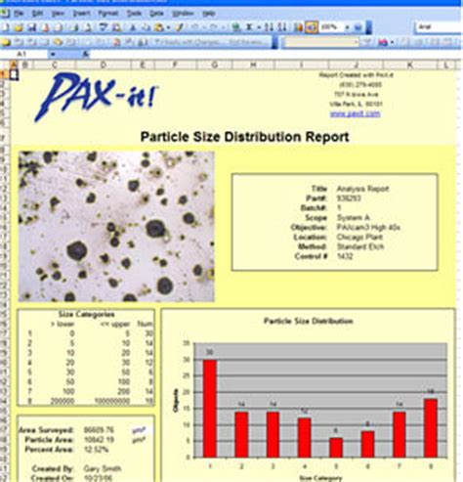Open the Zoom percentage dropdown arrow

coord(347,27)
